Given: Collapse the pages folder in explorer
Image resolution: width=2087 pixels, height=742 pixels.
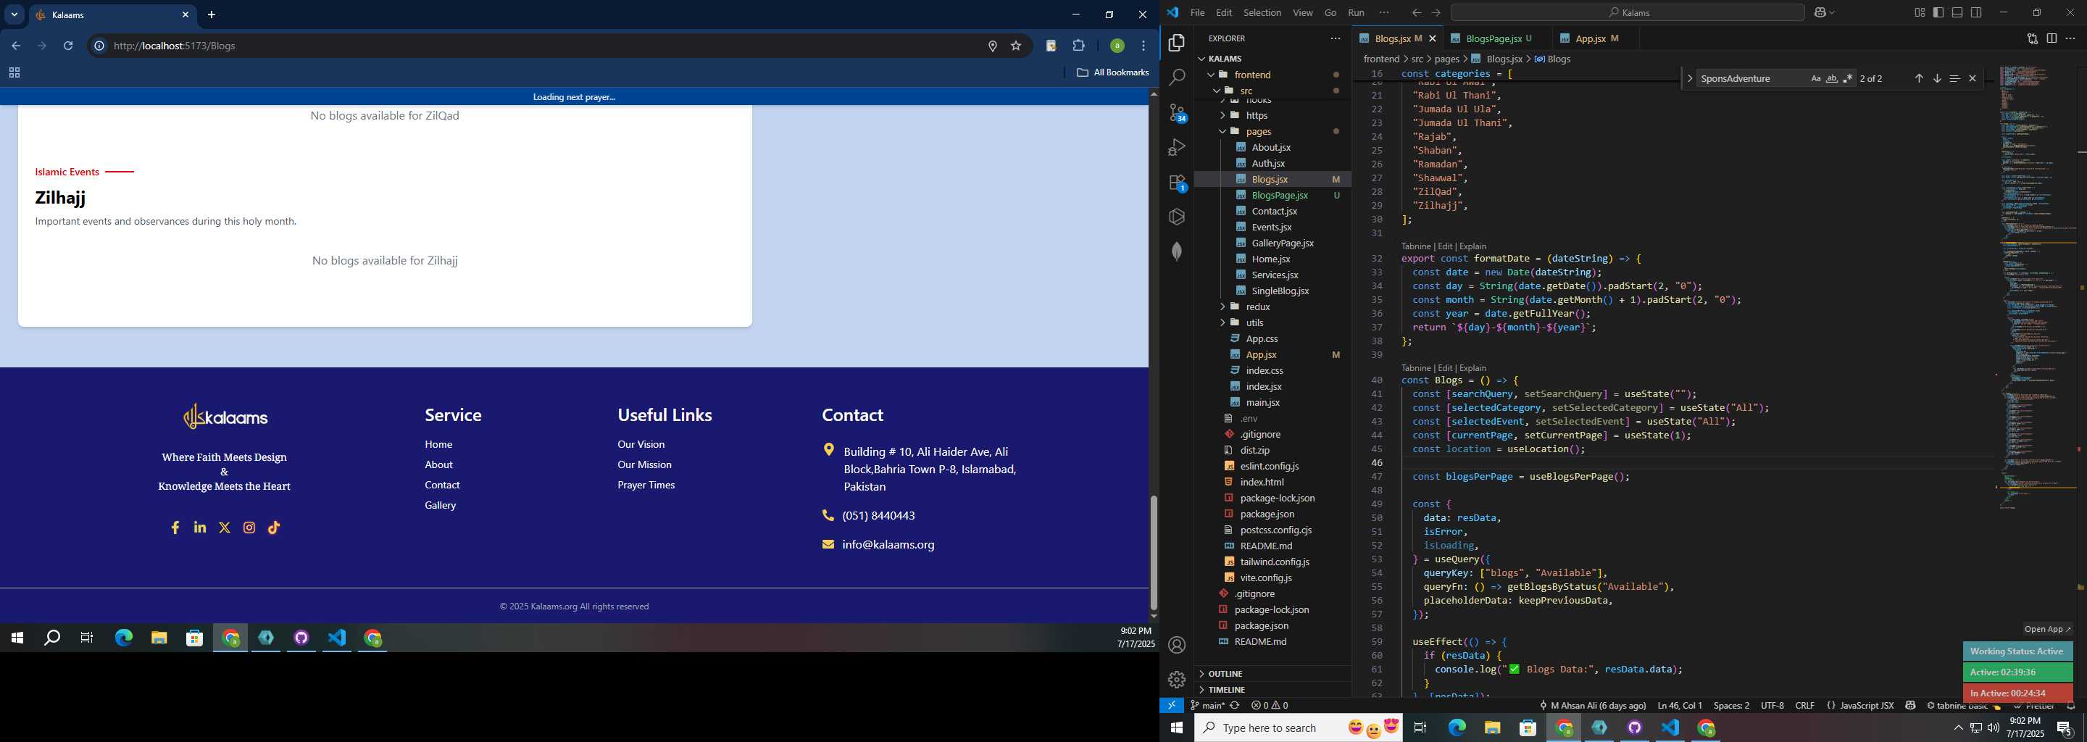Looking at the screenshot, I should click(x=1222, y=131).
